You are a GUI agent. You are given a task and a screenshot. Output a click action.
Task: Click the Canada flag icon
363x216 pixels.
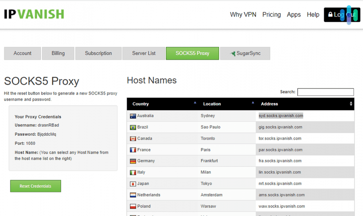point(133,138)
